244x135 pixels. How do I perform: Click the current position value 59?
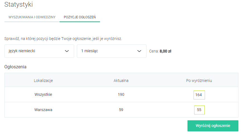(121, 110)
